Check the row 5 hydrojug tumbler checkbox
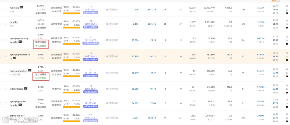Screen dimensions: 290x125 point(1,73)
